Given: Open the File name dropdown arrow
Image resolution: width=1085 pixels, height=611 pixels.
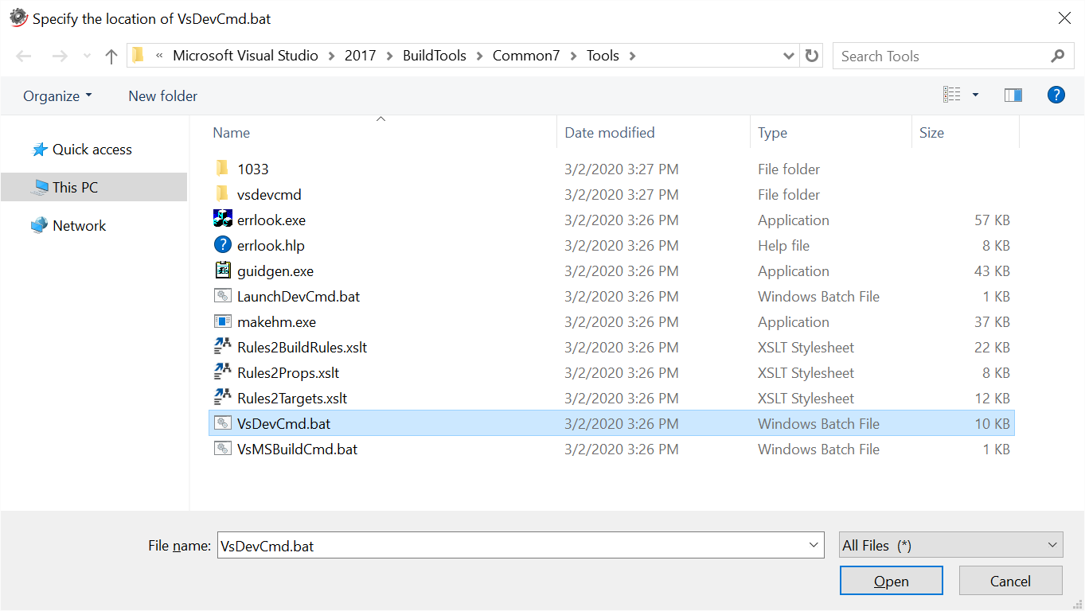Looking at the screenshot, I should tap(814, 545).
